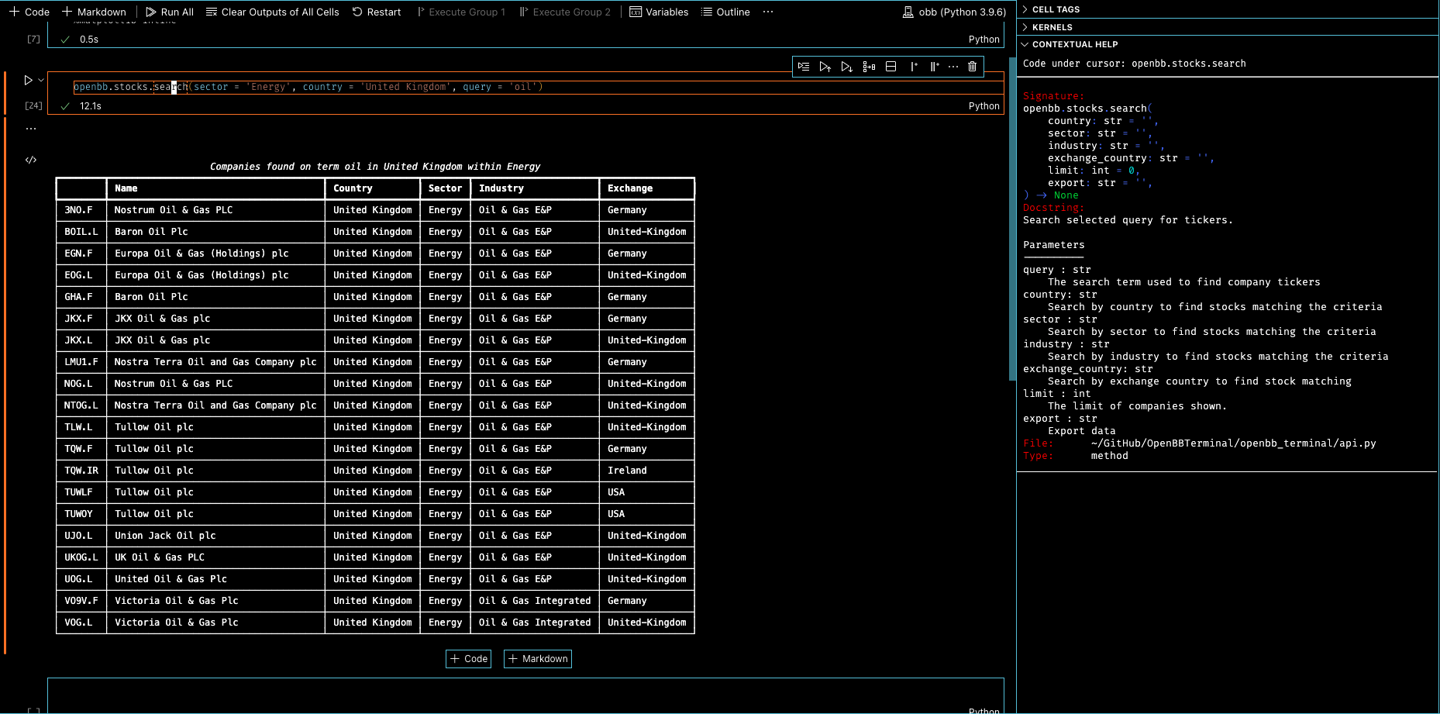Change output presentation via code-brackets icon
Viewport: 1440px width, 714px height.
31,160
